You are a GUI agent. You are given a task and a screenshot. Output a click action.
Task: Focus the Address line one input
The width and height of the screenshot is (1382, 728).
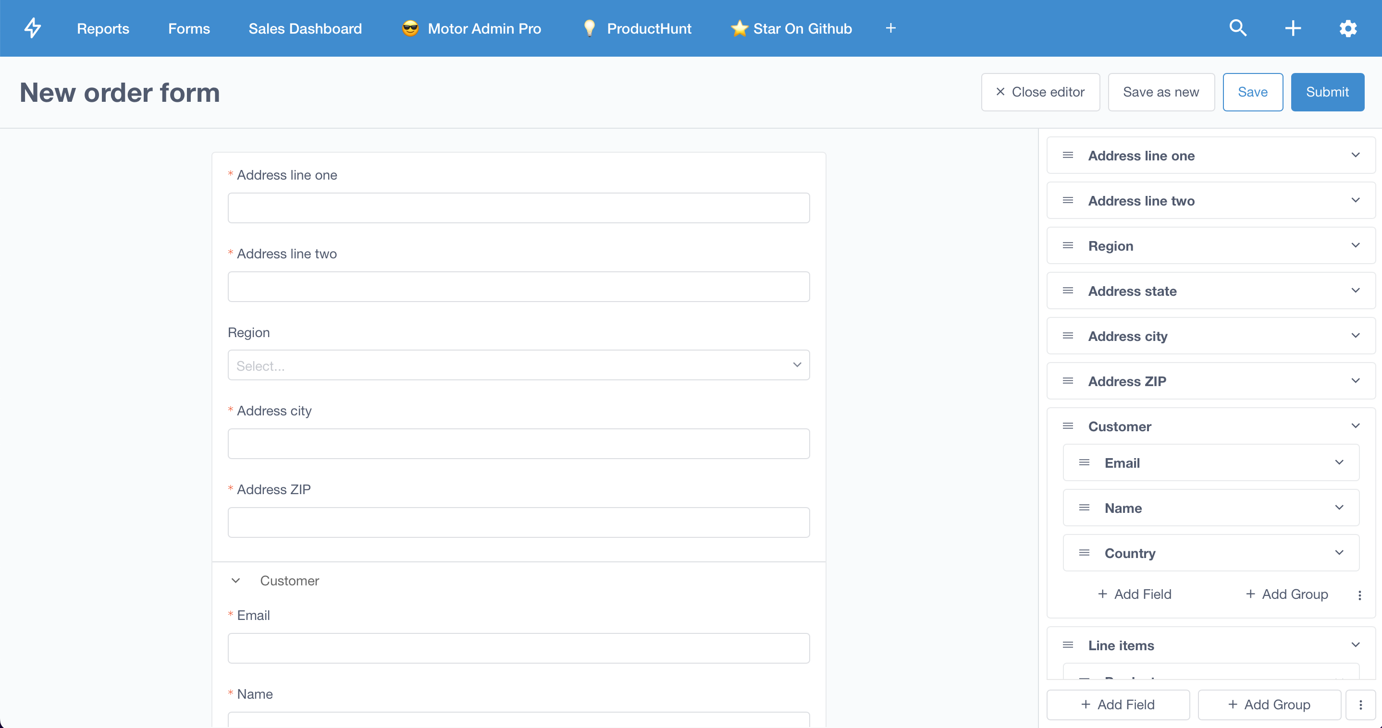pyautogui.click(x=518, y=208)
